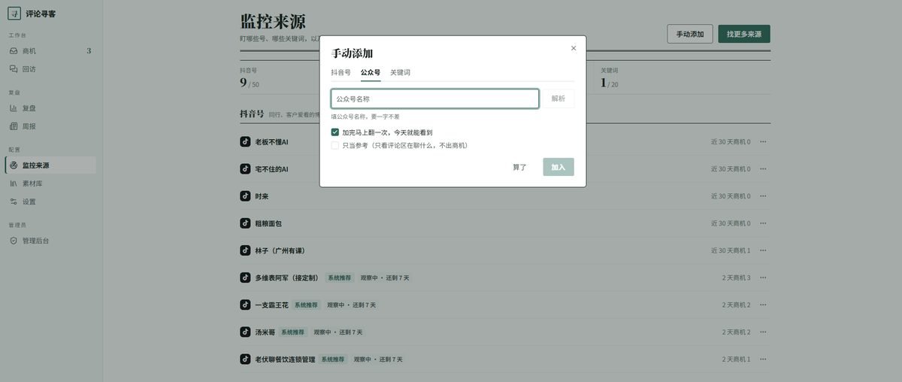
Task: Open more options for 老伏聊餐饮连锁管理
Action: [763, 359]
